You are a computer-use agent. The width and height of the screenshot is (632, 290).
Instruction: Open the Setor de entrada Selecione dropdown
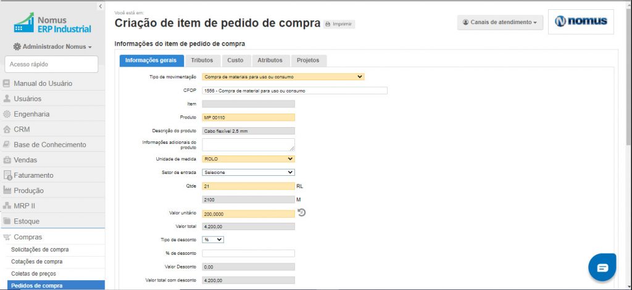click(248, 172)
